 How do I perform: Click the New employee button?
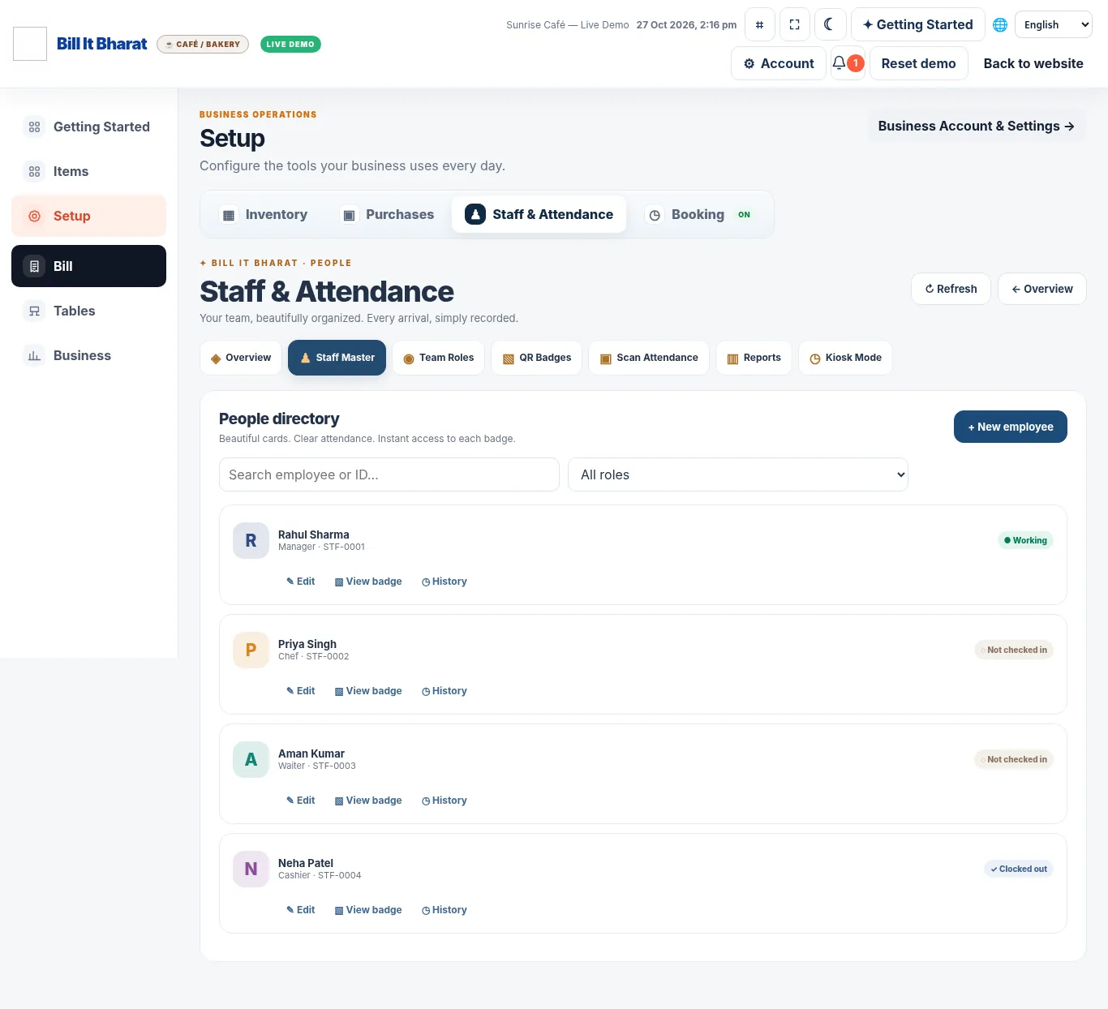click(1011, 427)
